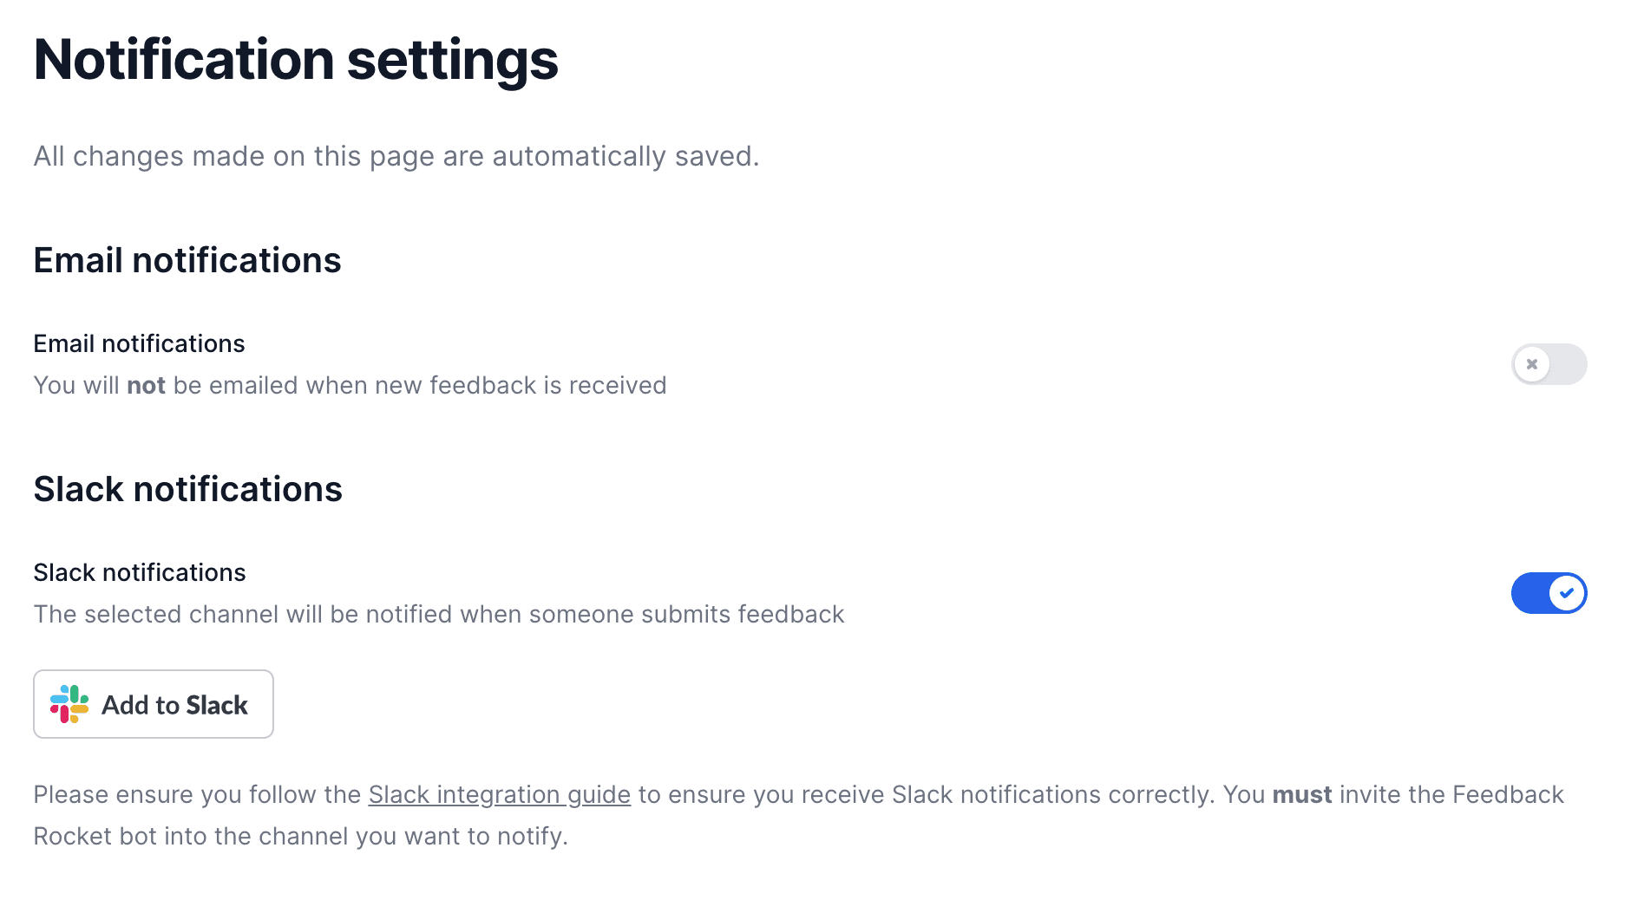Screen dimensions: 1631x900
Task: Disable the Slack notifications toggle
Action: pyautogui.click(x=1549, y=592)
